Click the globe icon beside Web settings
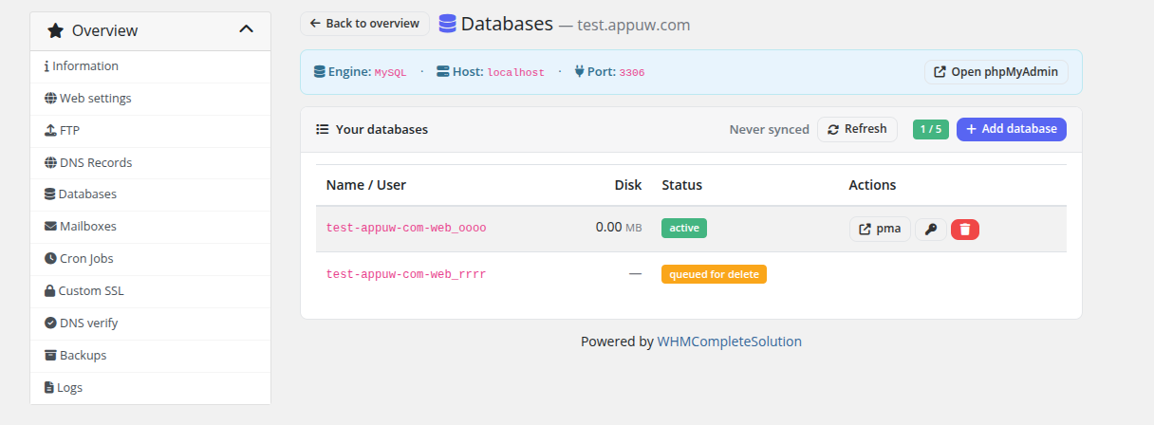The width and height of the screenshot is (1154, 425). (x=50, y=99)
